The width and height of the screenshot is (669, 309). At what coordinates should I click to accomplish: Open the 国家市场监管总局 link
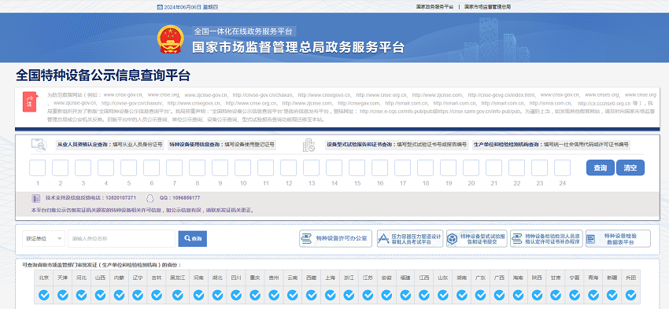(487, 7)
